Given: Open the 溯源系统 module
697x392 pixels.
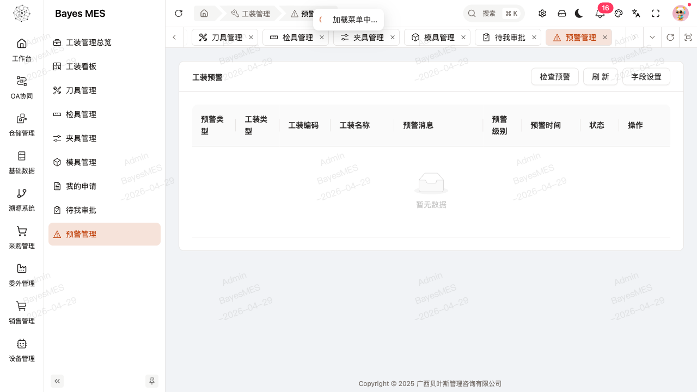Looking at the screenshot, I should pos(22,200).
